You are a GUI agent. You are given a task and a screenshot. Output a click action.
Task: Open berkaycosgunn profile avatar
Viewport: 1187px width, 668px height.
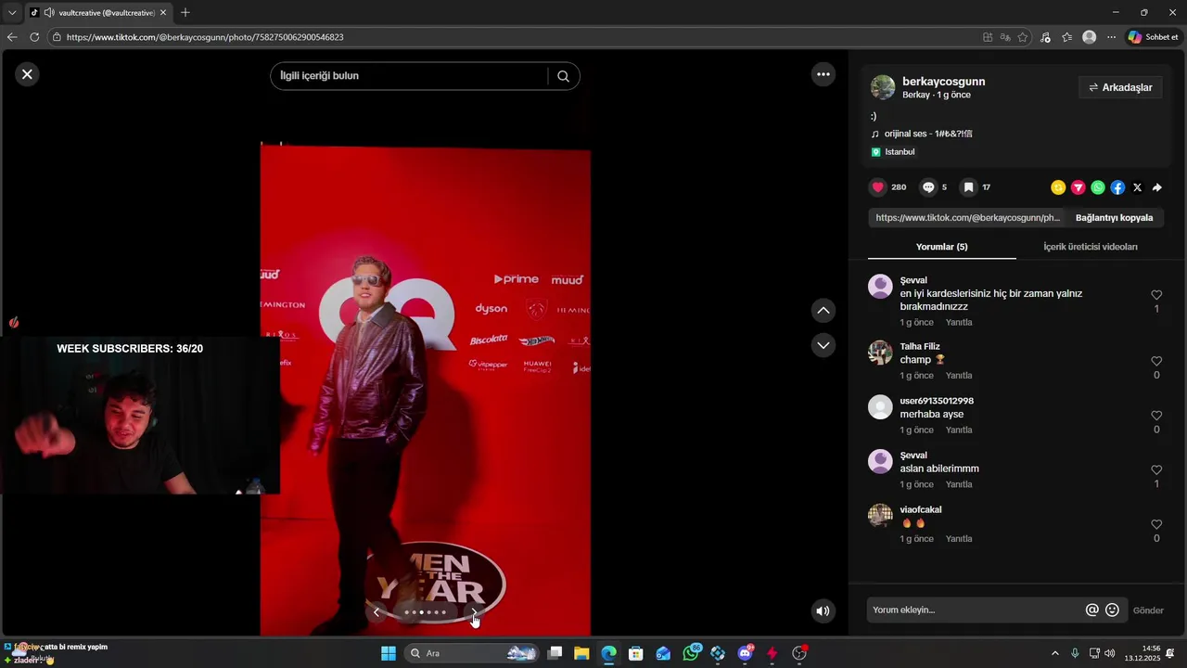click(x=883, y=87)
